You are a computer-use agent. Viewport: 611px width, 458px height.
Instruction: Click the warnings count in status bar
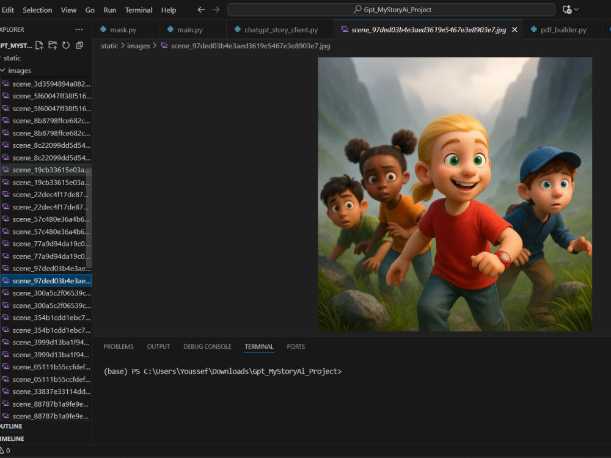5,451
